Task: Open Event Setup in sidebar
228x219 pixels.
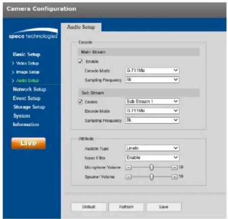Action: coord(27,98)
